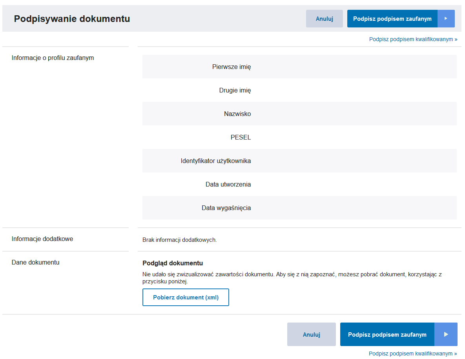This screenshot has width=465, height=359.
Task: Click the 'Informacje dodatkowe' section heading
Action: coord(42,239)
